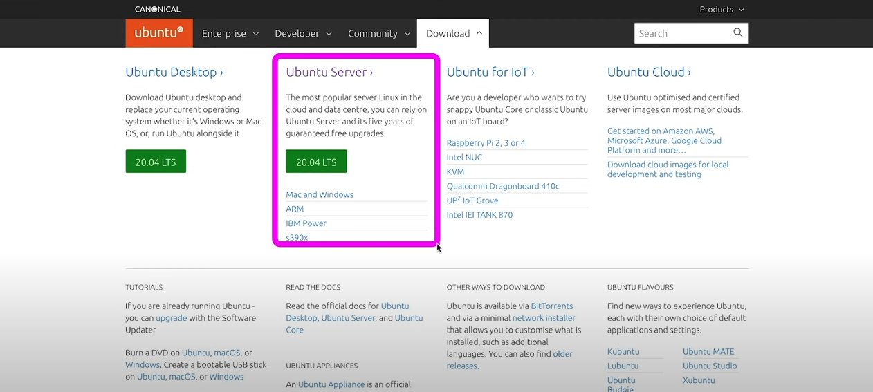This screenshot has width=873, height=392.
Task: Open the Canonical logo link
Action: click(158, 9)
